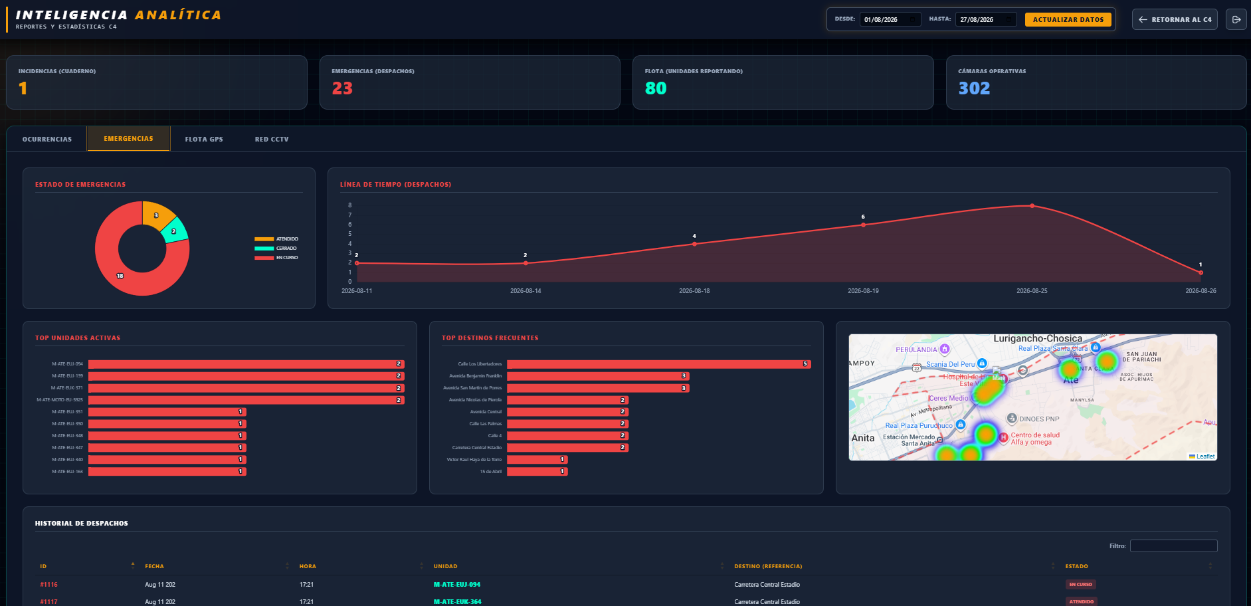Click the Avenida Nicolas de Pierola bar
Image resolution: width=1251 pixels, height=606 pixels.
[567, 400]
